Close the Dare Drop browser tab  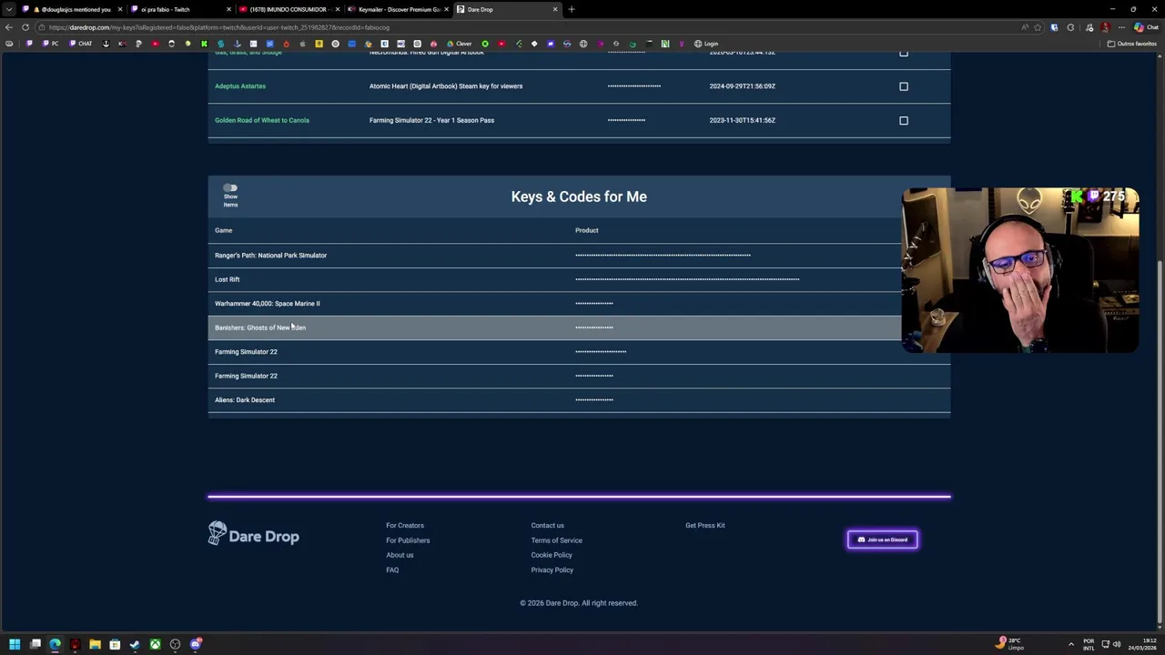pyautogui.click(x=554, y=9)
